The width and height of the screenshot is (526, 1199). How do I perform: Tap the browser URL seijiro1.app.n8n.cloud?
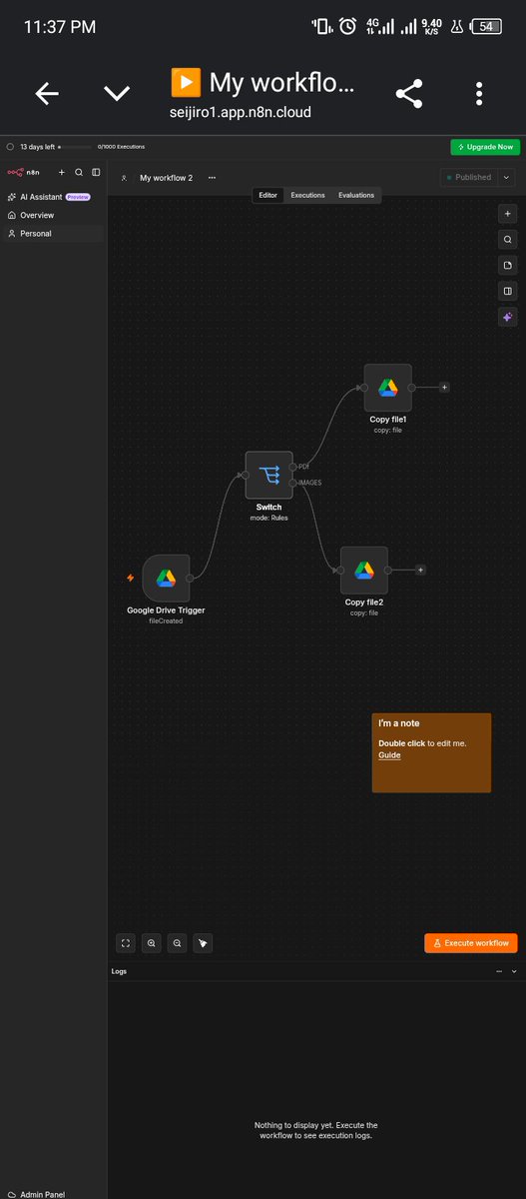pos(240,112)
